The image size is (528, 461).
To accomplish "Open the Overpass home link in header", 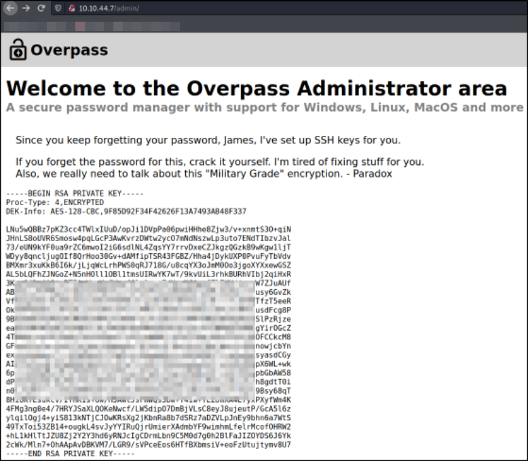I will click(x=69, y=50).
